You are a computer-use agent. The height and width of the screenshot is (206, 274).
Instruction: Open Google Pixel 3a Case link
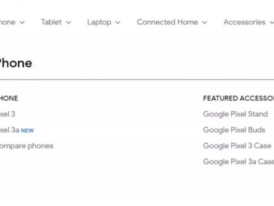(238, 162)
